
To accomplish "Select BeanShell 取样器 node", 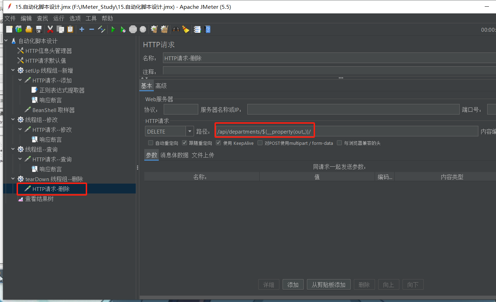I will [53, 110].
